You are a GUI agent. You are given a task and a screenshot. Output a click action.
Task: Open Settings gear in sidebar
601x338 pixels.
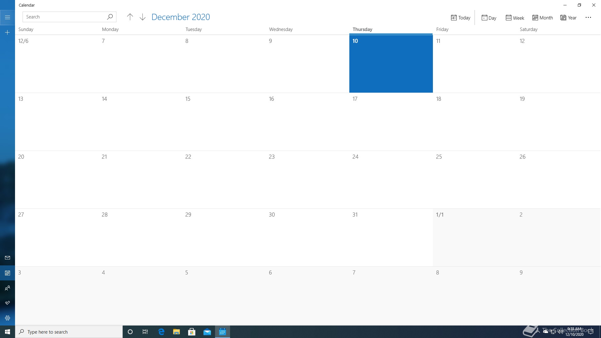(8, 318)
